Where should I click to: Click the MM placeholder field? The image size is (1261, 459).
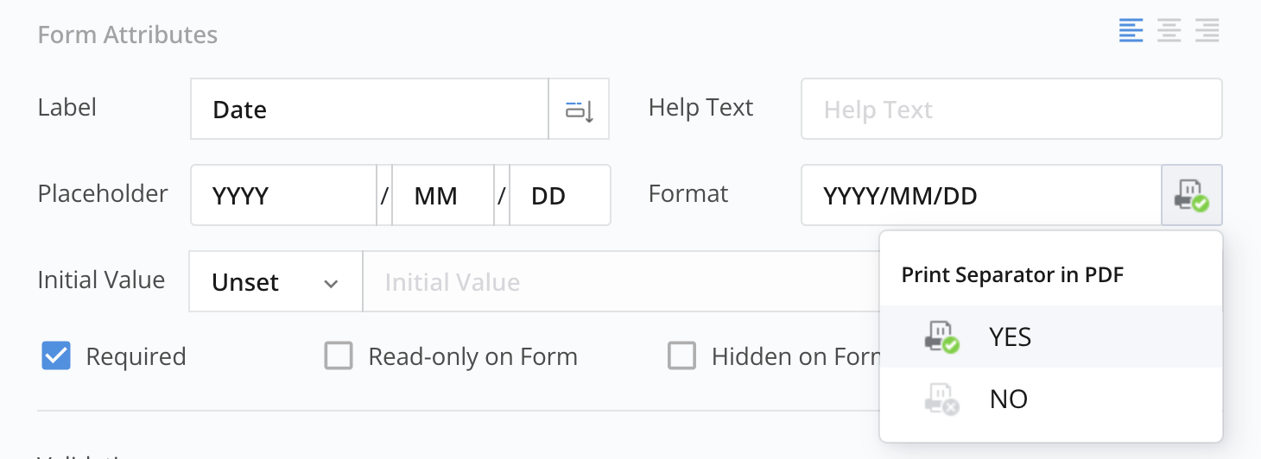click(442, 196)
